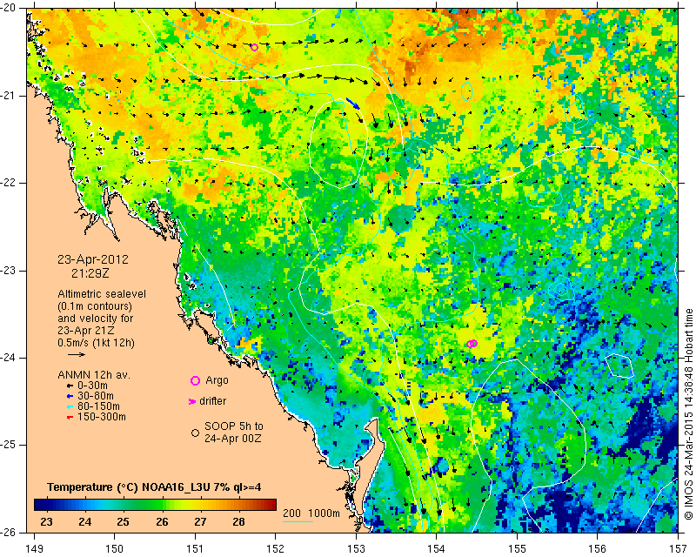Image resolution: width=696 pixels, height=557 pixels.
Task: Click the '24-Apr 00Z' legend text
Action: point(232,439)
